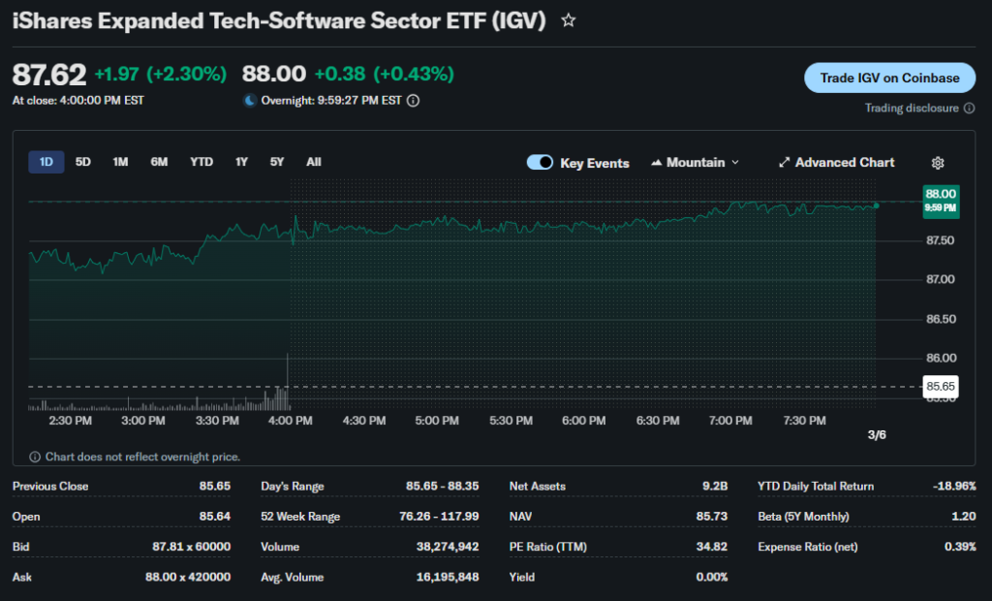Click the Trading disclosure info icon
Viewport: 992px width, 601px height.
pyautogui.click(x=968, y=109)
